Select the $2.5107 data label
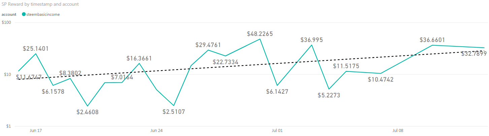This screenshot has width=489, height=136. (x=174, y=111)
